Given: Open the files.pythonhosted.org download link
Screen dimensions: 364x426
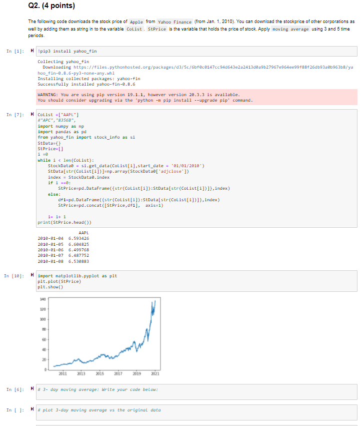Looking at the screenshot, I should point(195,70).
